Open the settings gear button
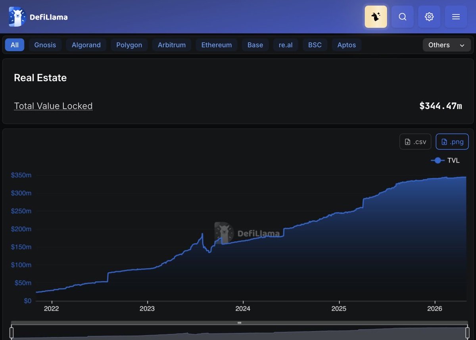Image resolution: width=476 pixels, height=340 pixels. click(429, 17)
